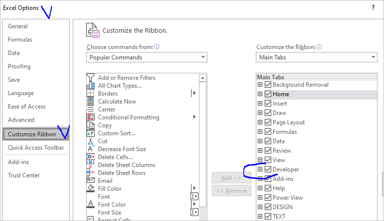This screenshot has height=221, width=384.
Task: Open the Choose commands from dropdown
Action: pyautogui.click(x=146, y=57)
